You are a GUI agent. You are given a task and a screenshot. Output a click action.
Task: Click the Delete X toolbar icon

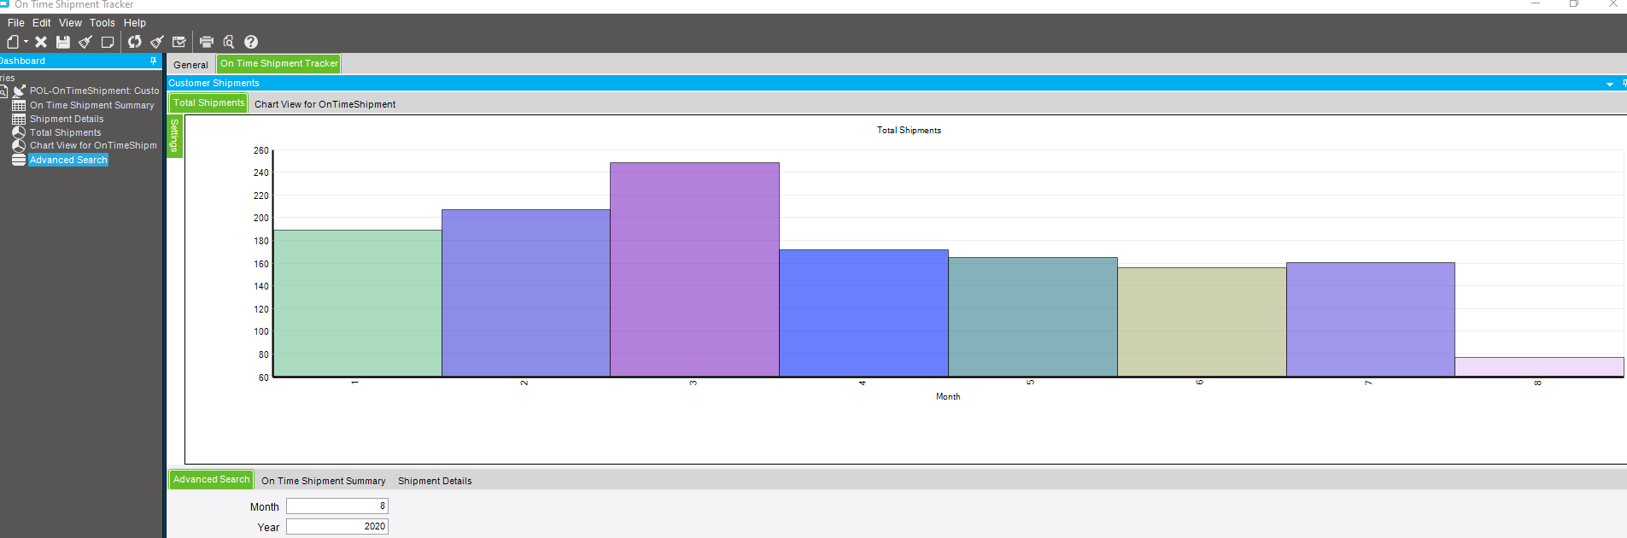pos(40,42)
